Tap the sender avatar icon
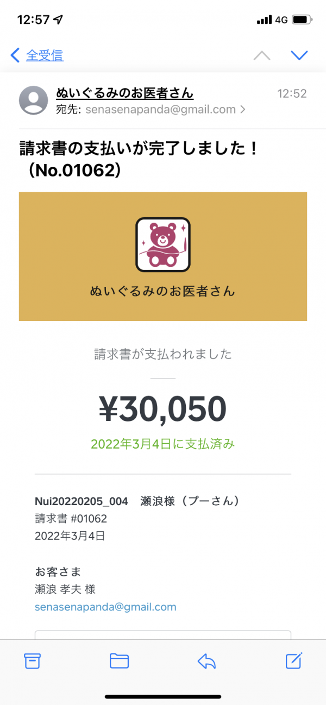The image size is (326, 705). pyautogui.click(x=33, y=100)
